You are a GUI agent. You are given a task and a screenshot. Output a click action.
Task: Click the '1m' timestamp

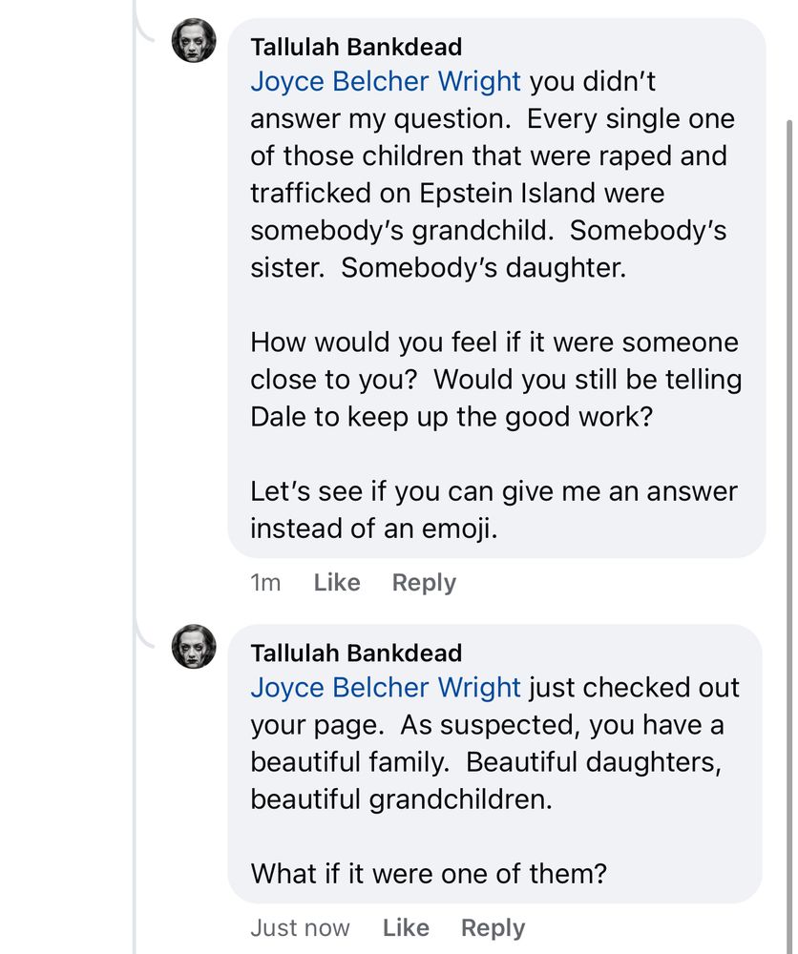(x=265, y=583)
